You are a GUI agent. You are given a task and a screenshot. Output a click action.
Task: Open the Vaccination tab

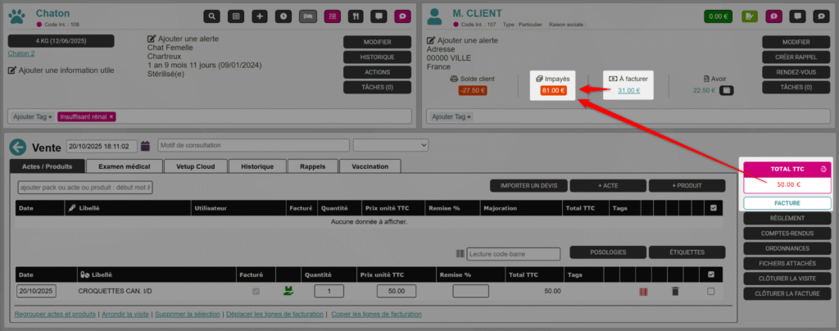point(370,166)
